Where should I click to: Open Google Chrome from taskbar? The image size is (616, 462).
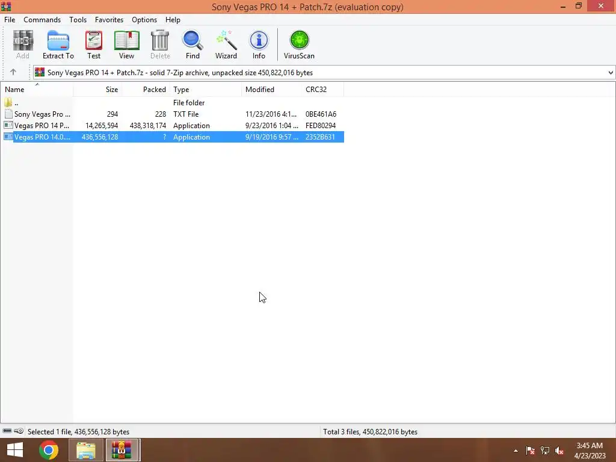(x=49, y=450)
